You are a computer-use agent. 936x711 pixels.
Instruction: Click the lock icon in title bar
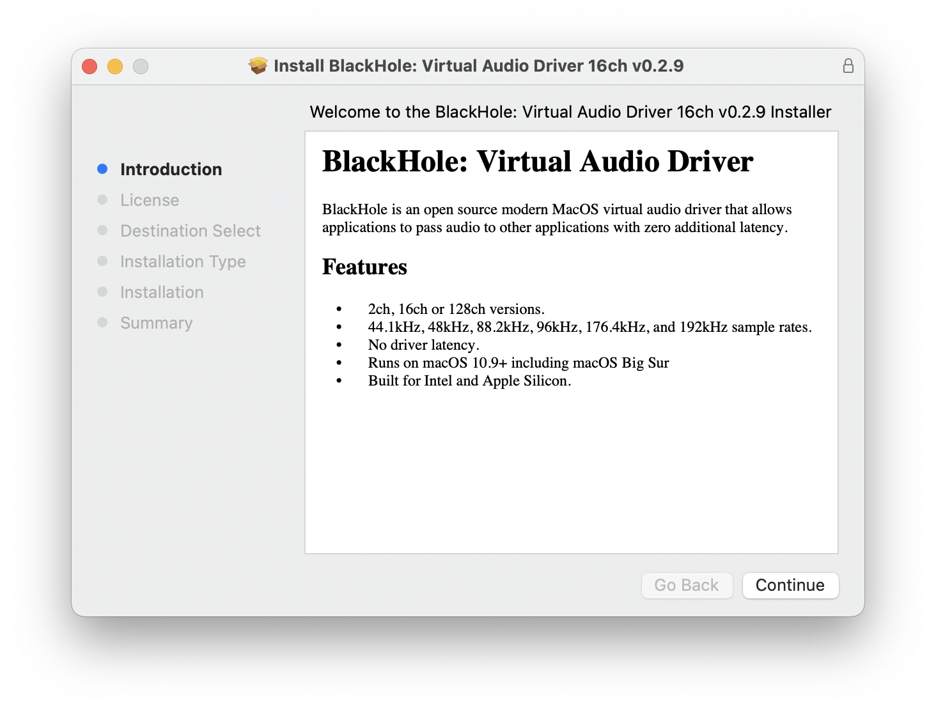pos(848,66)
